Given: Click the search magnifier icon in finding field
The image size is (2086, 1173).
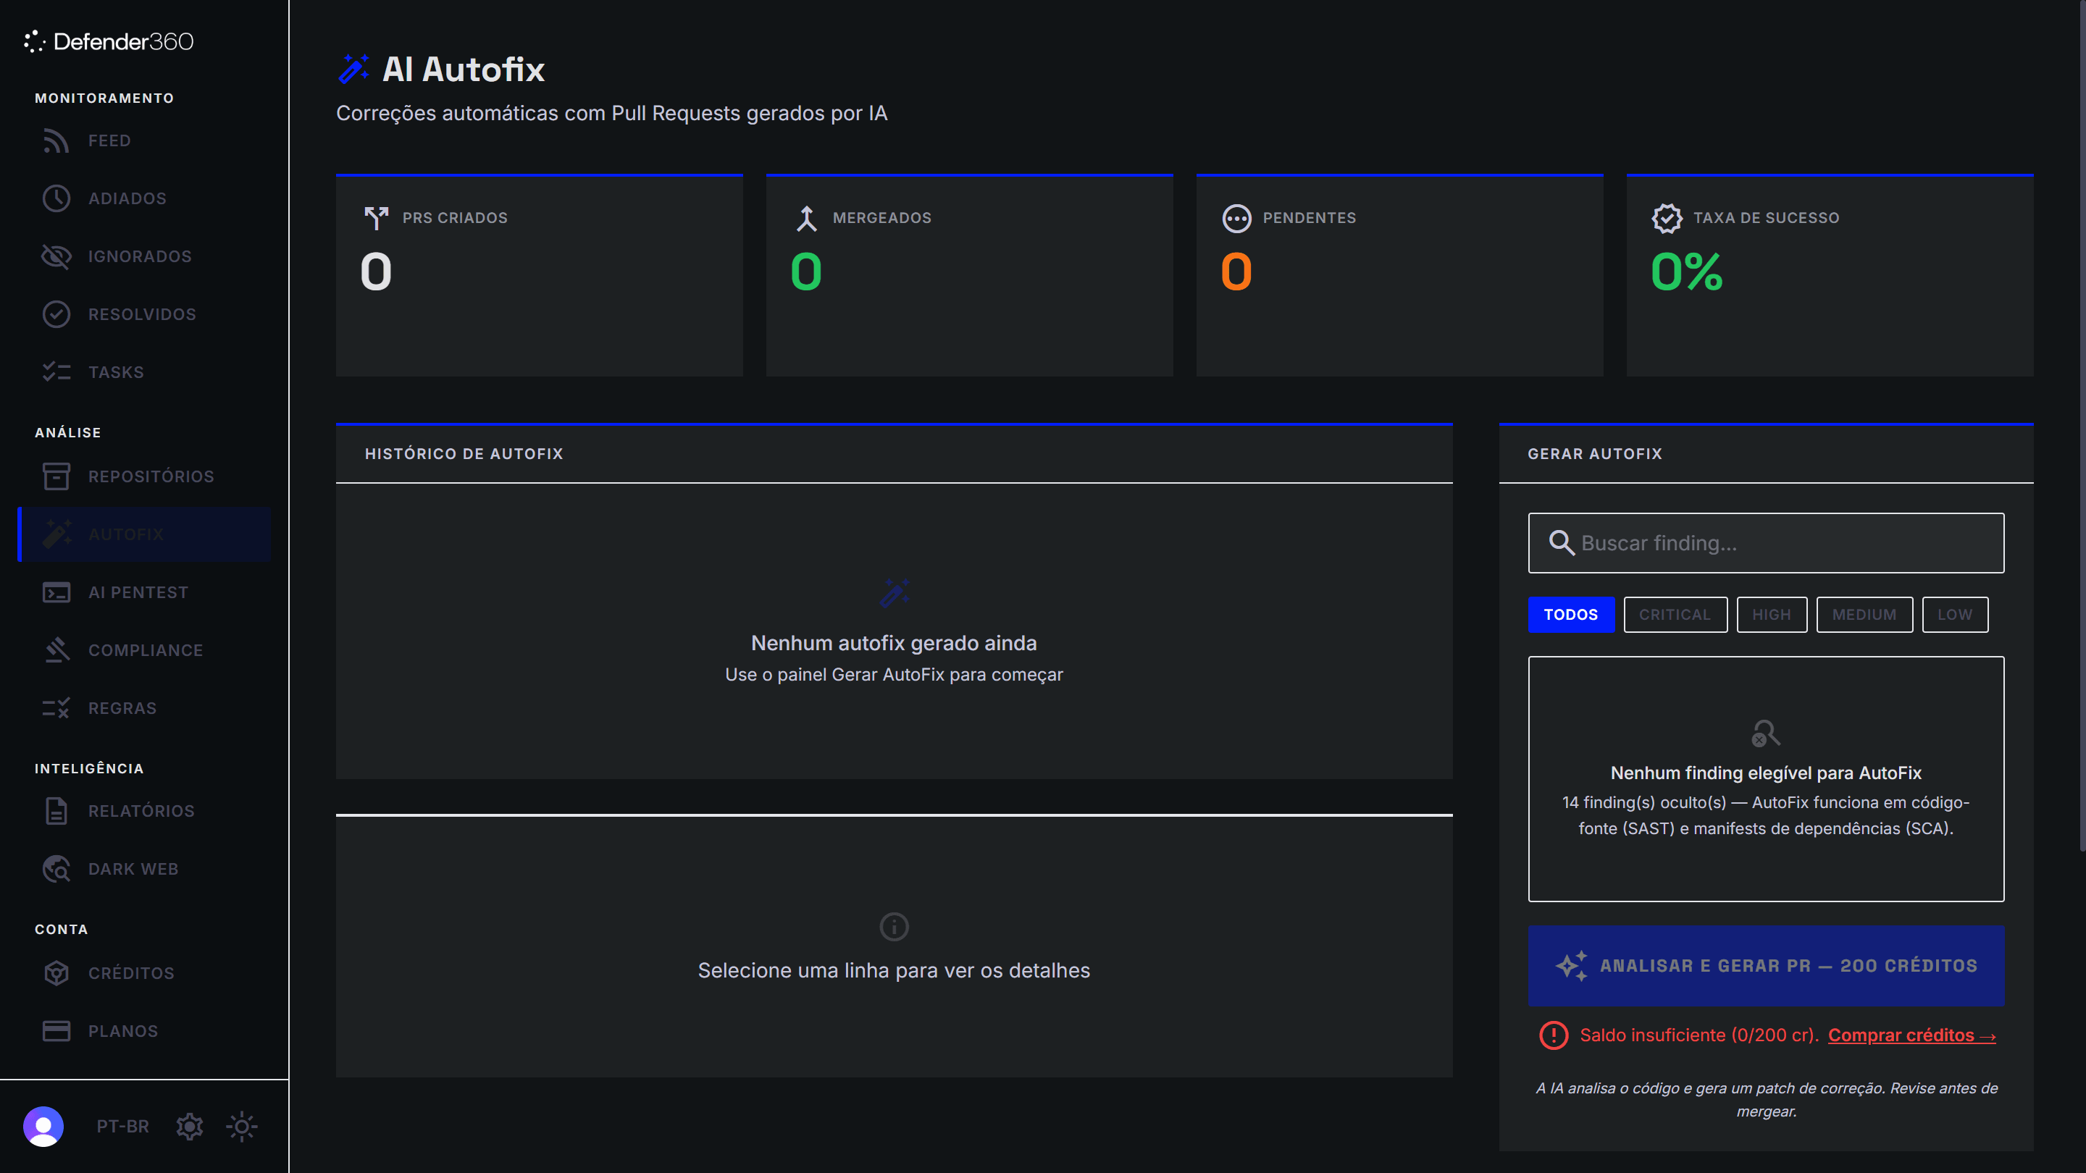Looking at the screenshot, I should (x=1562, y=543).
